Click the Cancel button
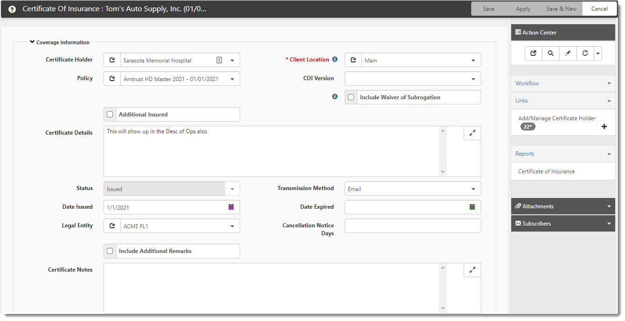Image resolution: width=625 pixels, height=321 pixels. (x=599, y=9)
